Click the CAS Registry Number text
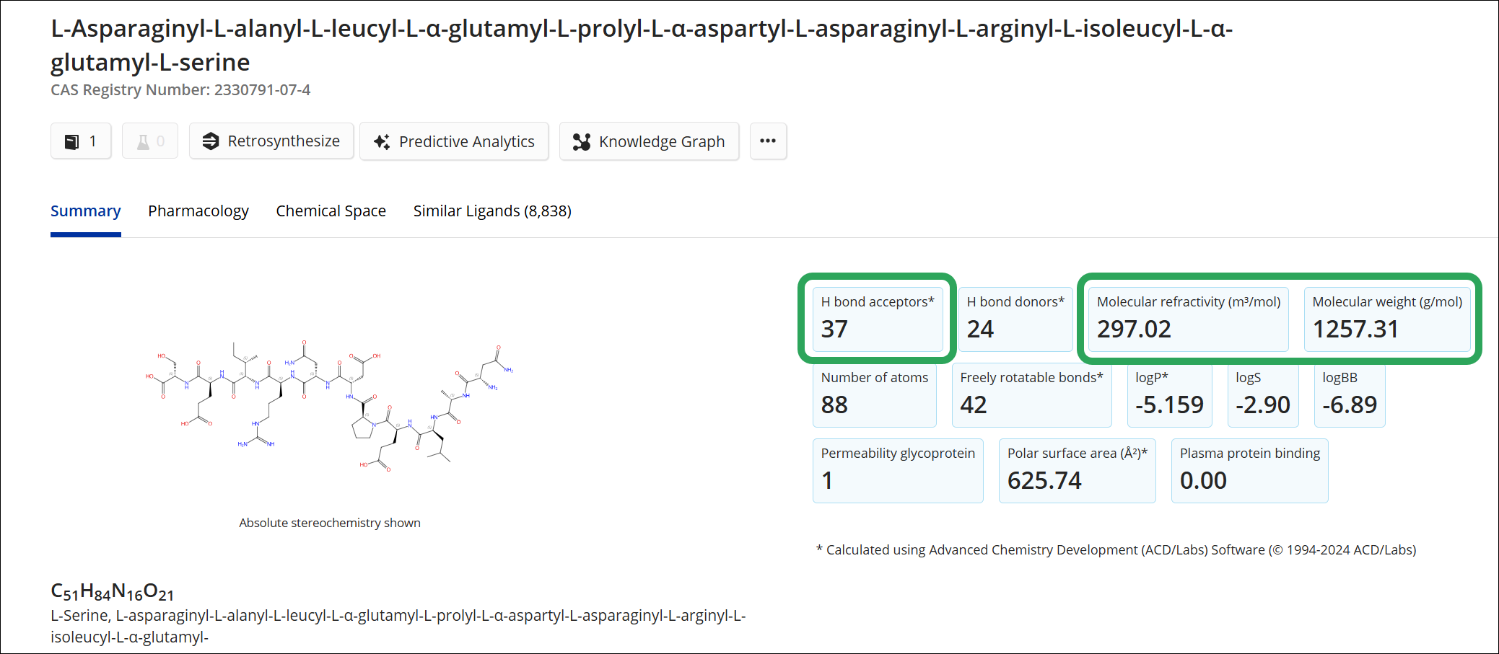1499x654 pixels. point(180,90)
